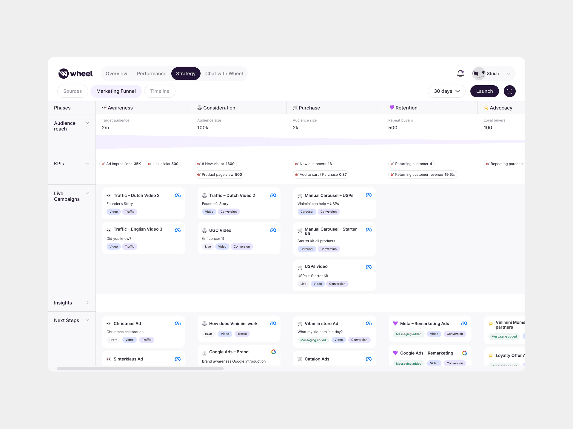
Task: Click Google icon on Google Ads – Remarketing card
Action: [x=464, y=353]
